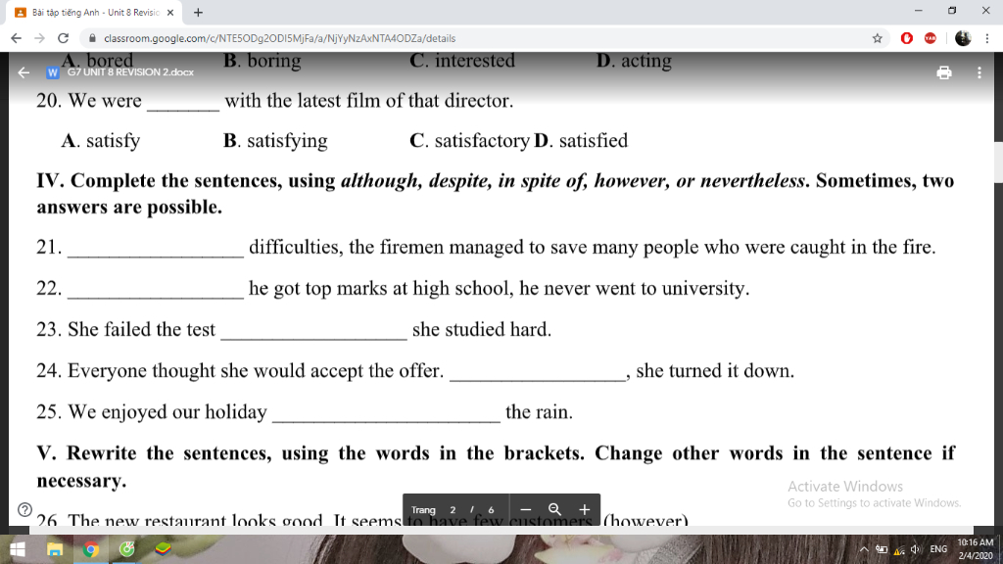Open the help question mark icon

(x=24, y=509)
